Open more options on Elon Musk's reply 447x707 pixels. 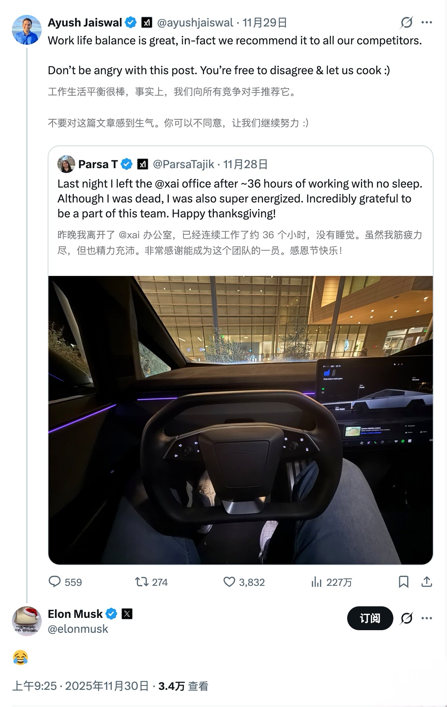pyautogui.click(x=427, y=618)
